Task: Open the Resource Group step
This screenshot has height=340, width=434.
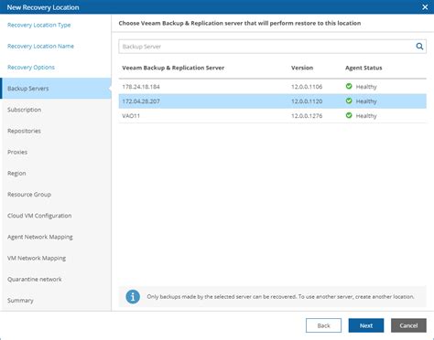Action: [x=29, y=195]
